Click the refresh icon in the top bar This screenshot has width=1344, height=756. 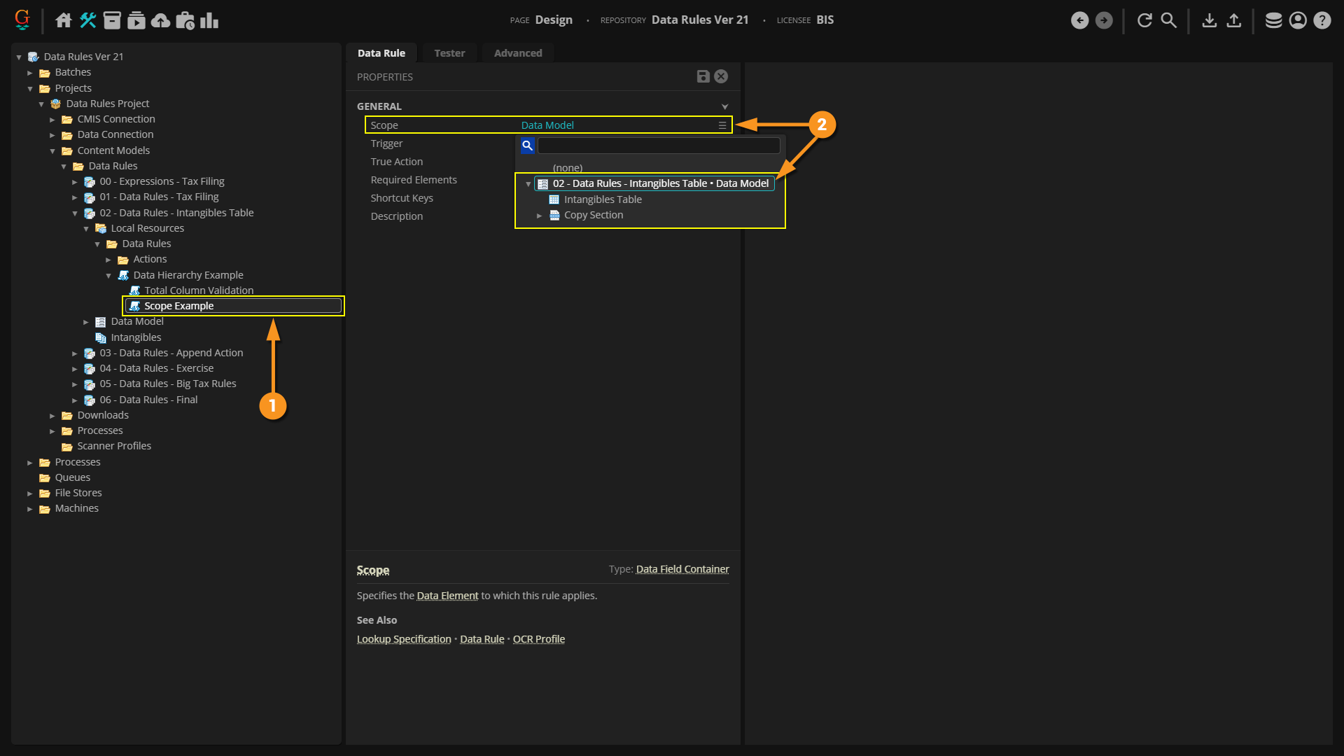[1144, 20]
